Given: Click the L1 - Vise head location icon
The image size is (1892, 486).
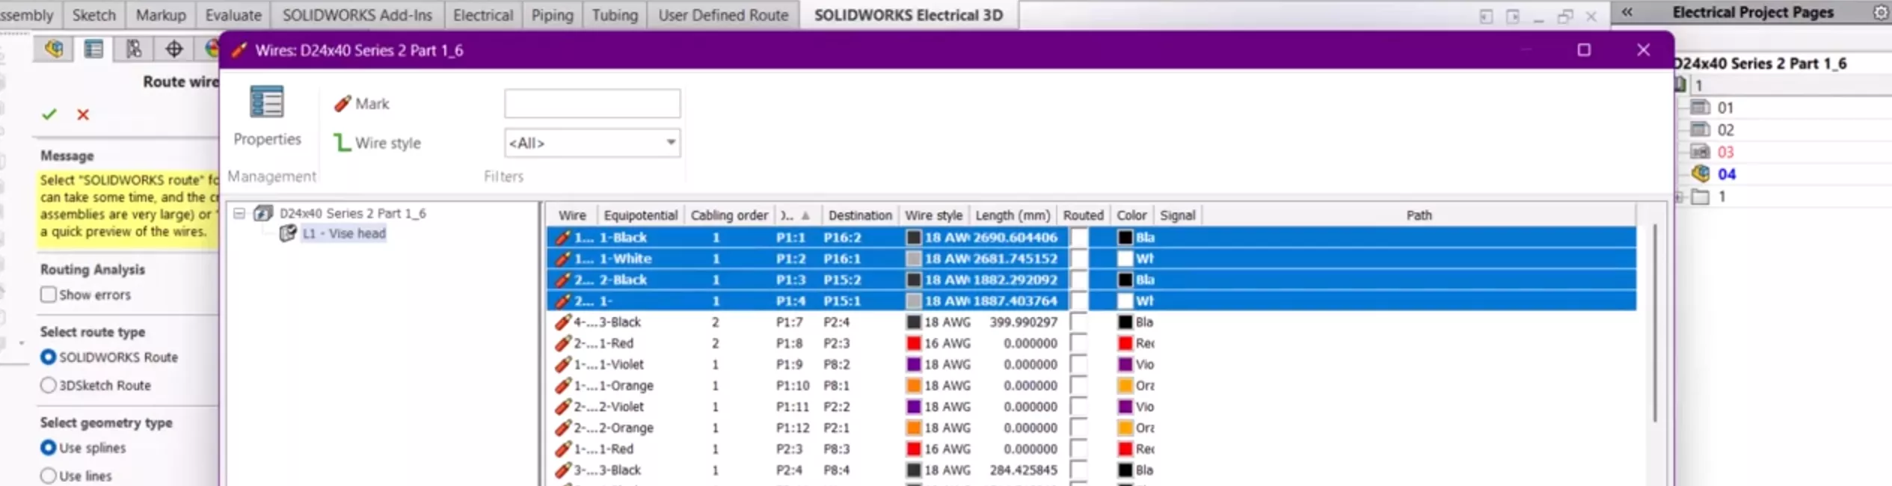Looking at the screenshot, I should click(288, 233).
